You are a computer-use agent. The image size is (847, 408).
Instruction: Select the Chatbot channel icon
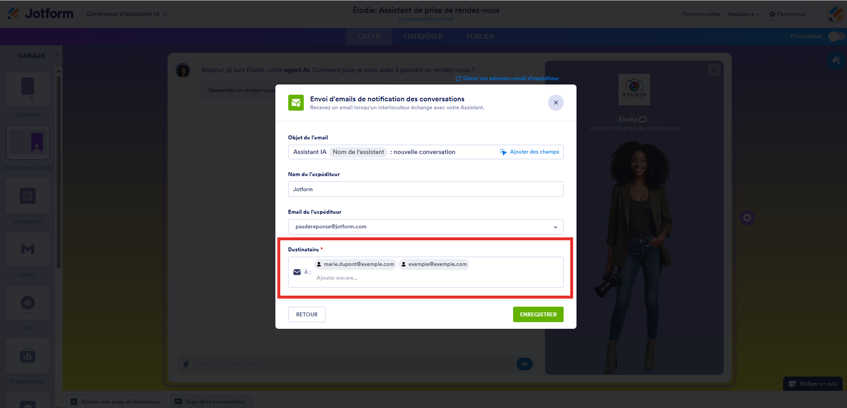27,89
